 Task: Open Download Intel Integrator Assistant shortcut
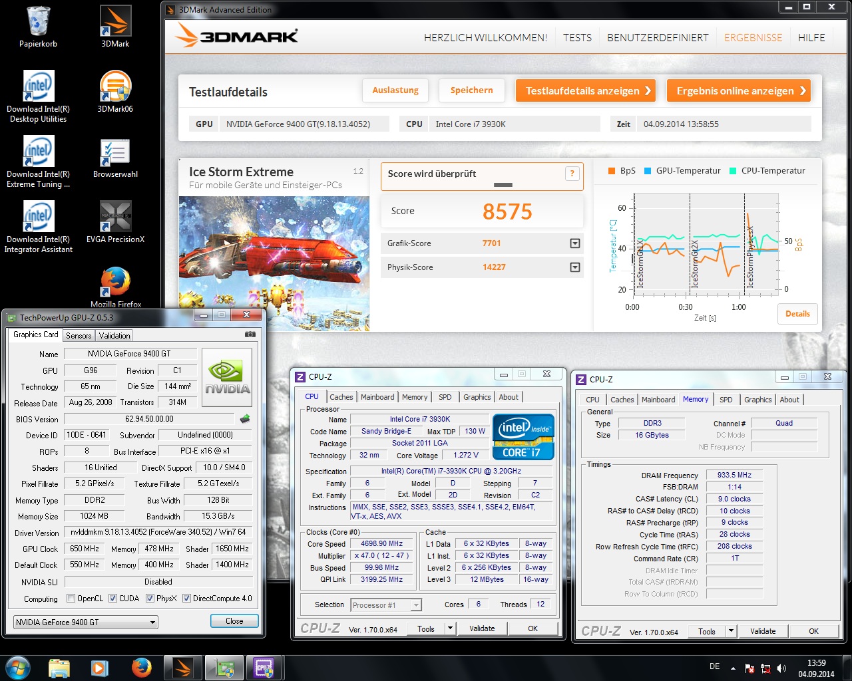(x=38, y=227)
